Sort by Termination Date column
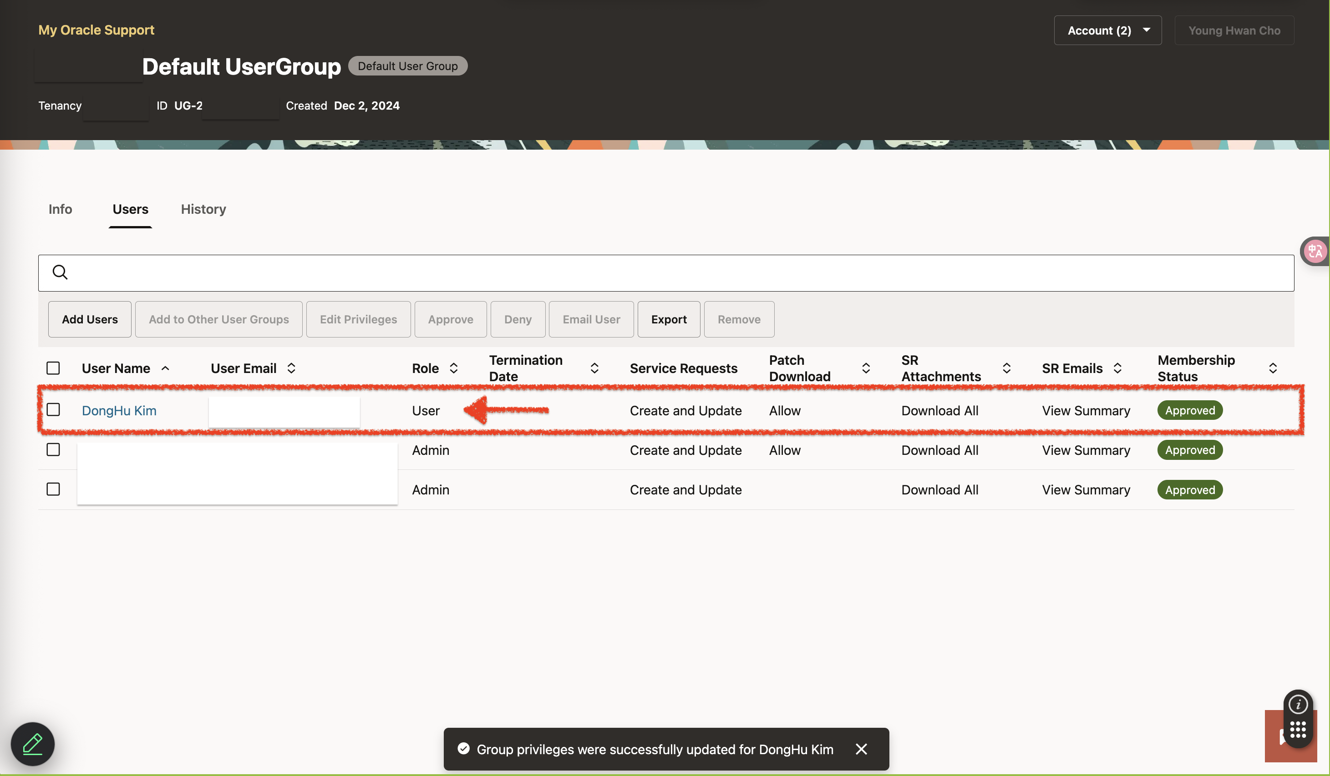The width and height of the screenshot is (1330, 776). pos(594,368)
